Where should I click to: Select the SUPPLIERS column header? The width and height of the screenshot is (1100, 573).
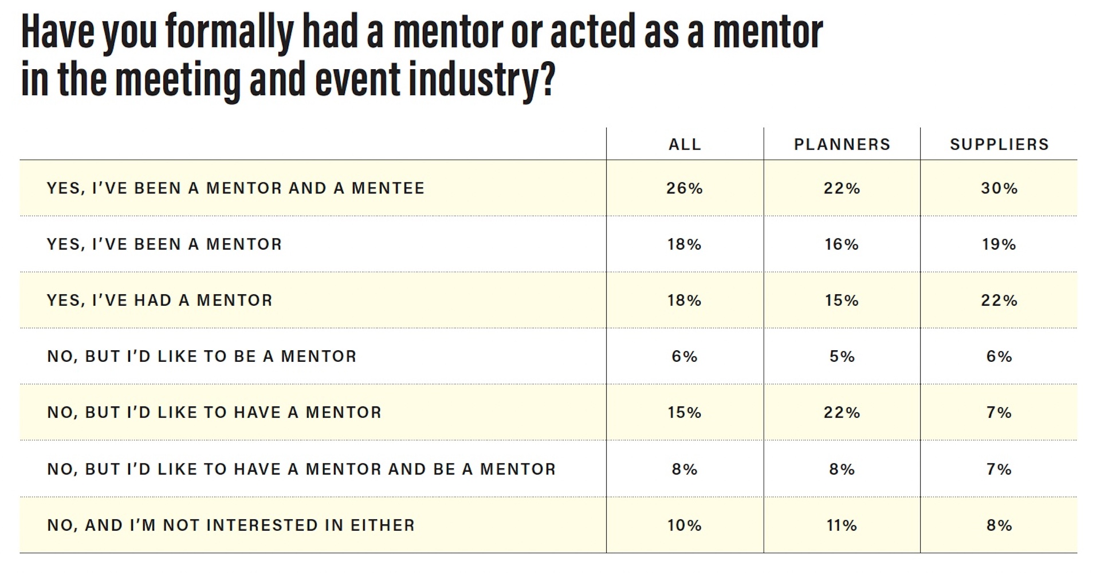coord(999,144)
